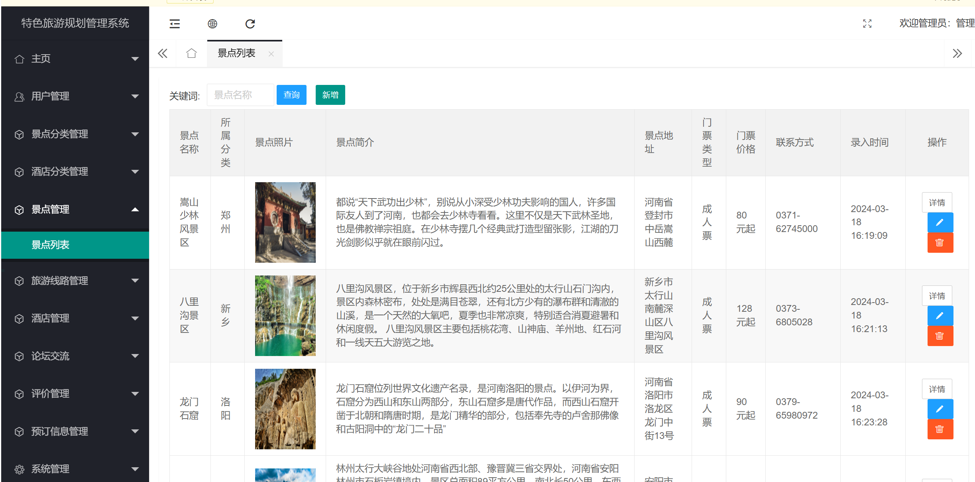Screen dimensions: 975x482
Task: Click the 系统管理 gear icon in sidebar
Action: coord(19,469)
